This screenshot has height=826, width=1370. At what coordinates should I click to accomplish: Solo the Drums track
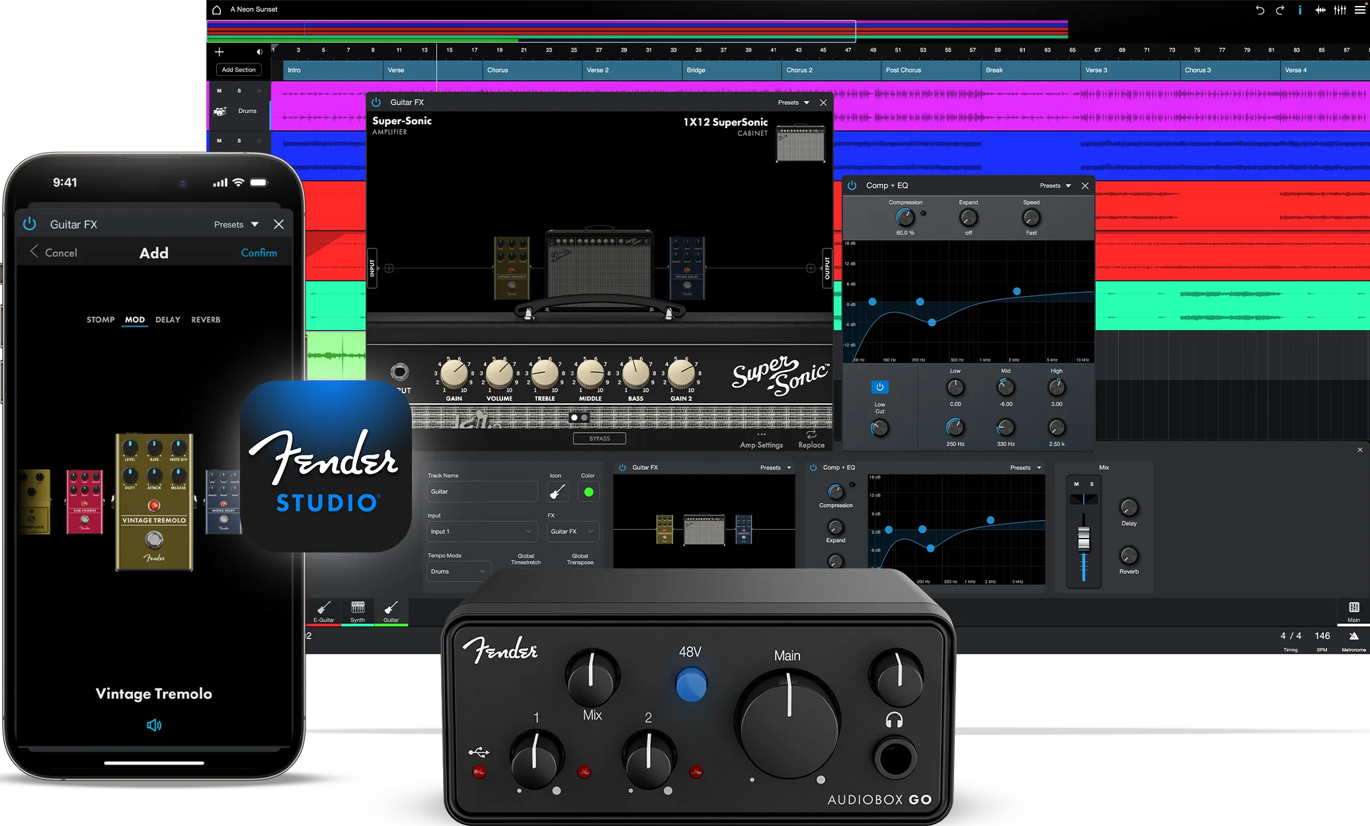pos(239,91)
